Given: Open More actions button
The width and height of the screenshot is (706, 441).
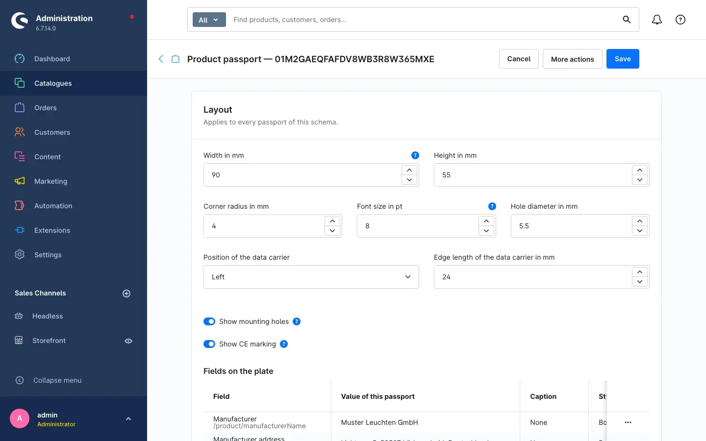Looking at the screenshot, I should pos(572,59).
